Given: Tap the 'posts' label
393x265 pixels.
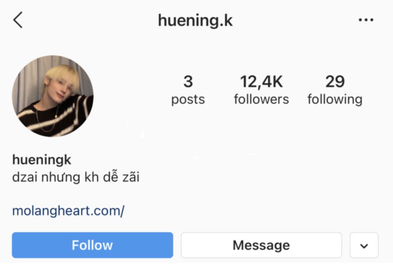Looking at the screenshot, I should point(188,100).
